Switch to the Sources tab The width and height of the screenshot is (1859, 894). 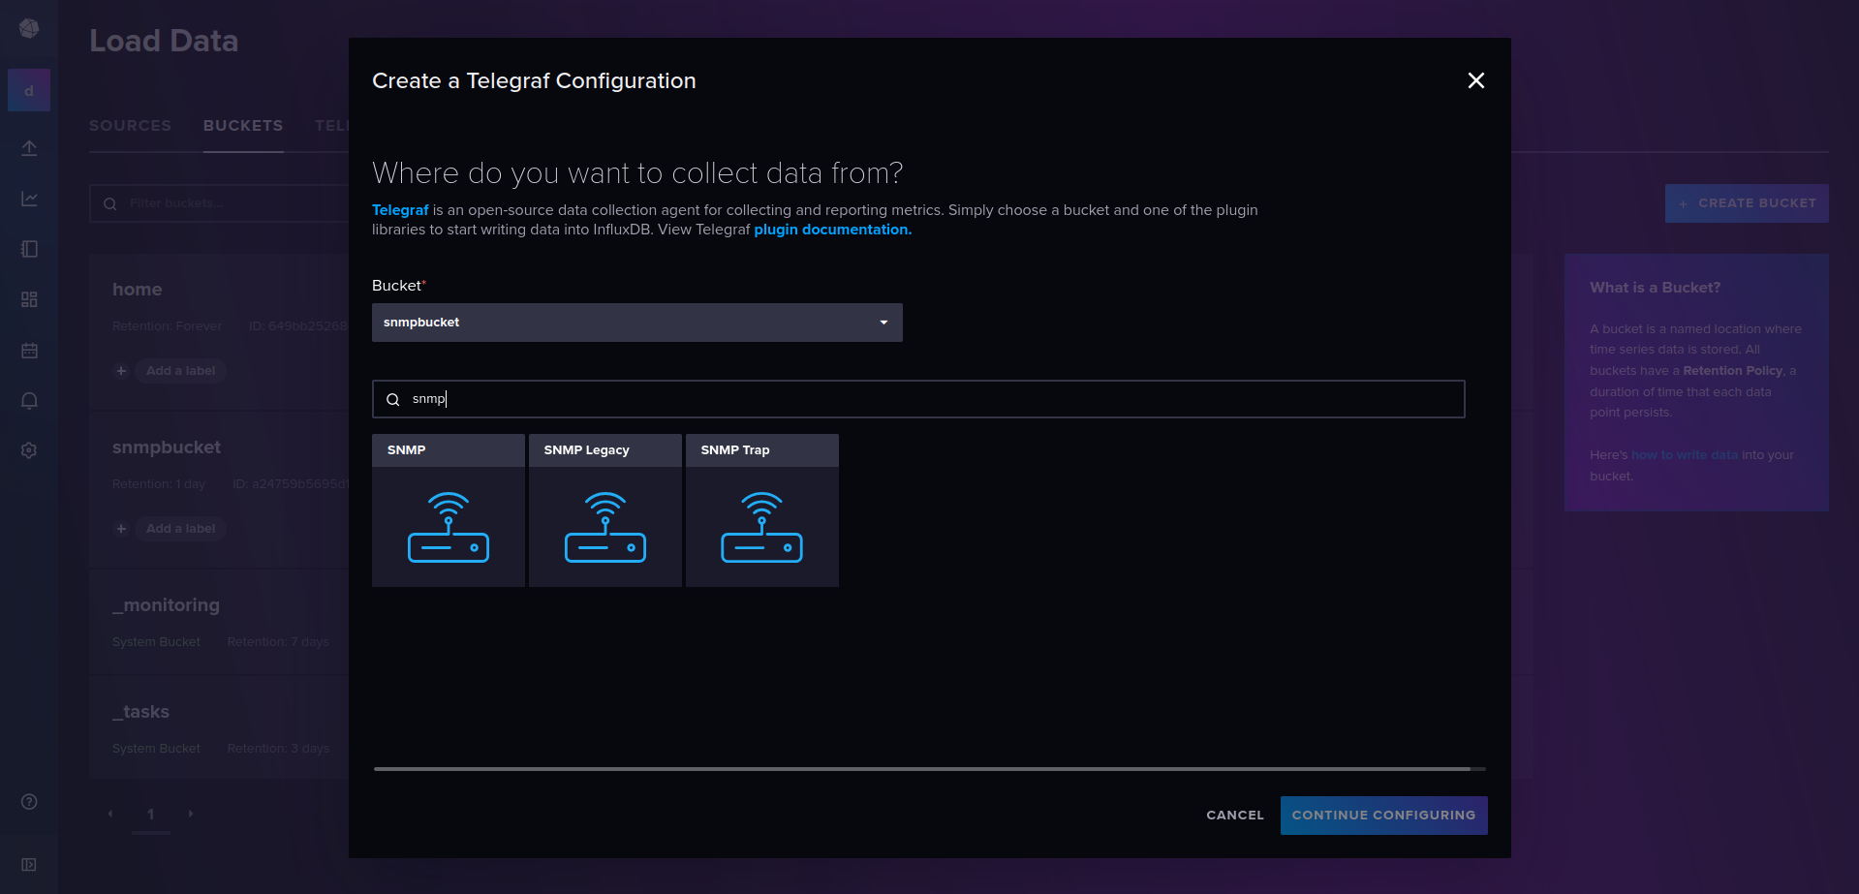pyautogui.click(x=130, y=126)
